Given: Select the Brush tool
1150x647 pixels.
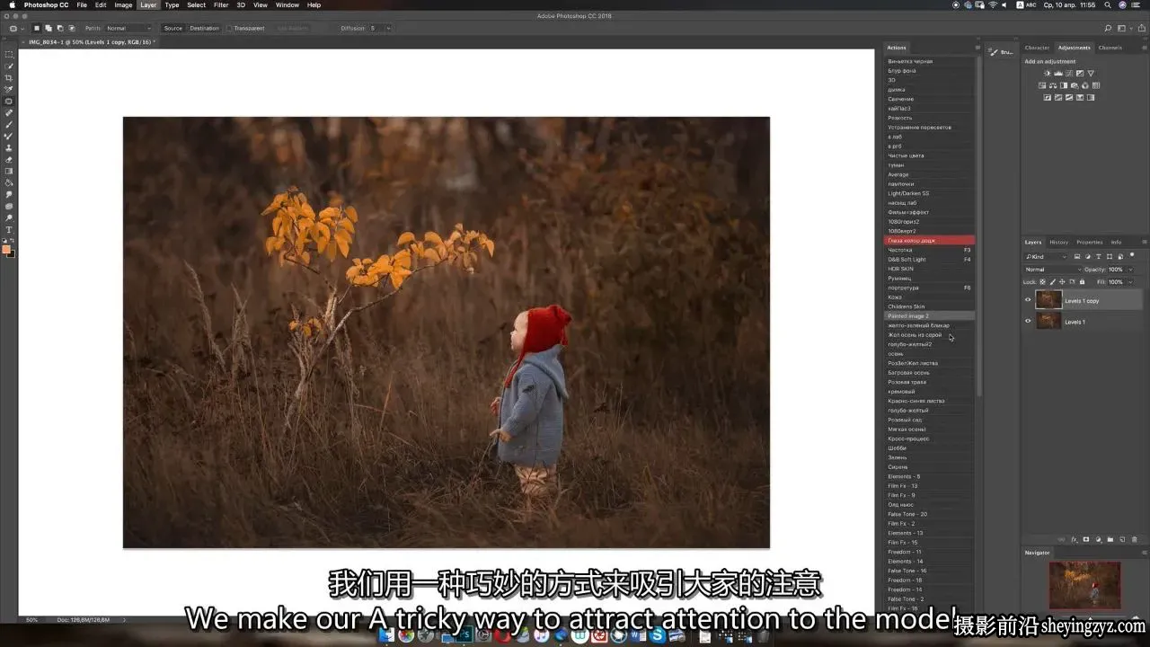Looking at the screenshot, I should click(9, 125).
